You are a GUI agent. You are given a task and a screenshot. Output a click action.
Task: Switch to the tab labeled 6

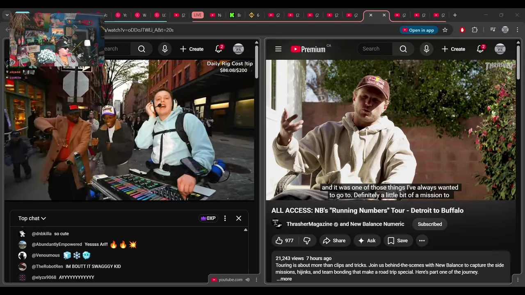(x=254, y=15)
